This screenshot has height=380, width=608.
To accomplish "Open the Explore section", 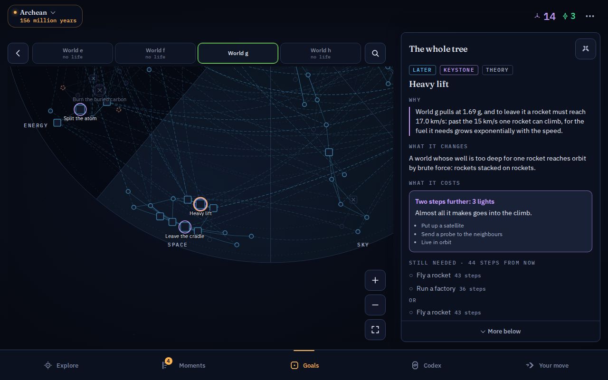I will [x=61, y=365].
